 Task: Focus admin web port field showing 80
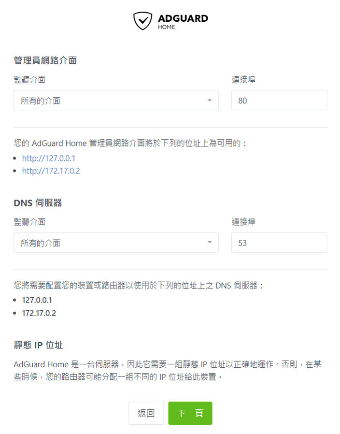click(x=279, y=100)
